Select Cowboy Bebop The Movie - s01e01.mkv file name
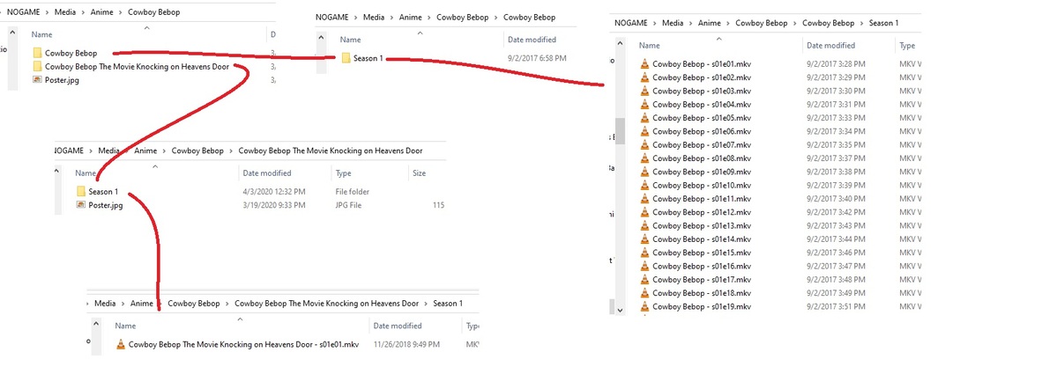Screen dimensions: 1057x367 (x=243, y=344)
